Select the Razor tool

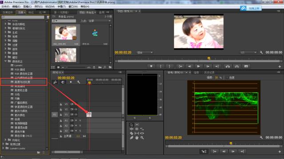[132, 133]
